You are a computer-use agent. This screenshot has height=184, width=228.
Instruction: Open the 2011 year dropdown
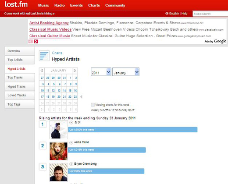point(101,72)
